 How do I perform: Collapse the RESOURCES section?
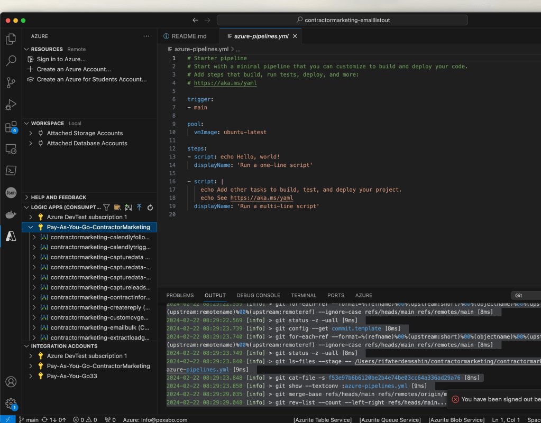coord(26,49)
